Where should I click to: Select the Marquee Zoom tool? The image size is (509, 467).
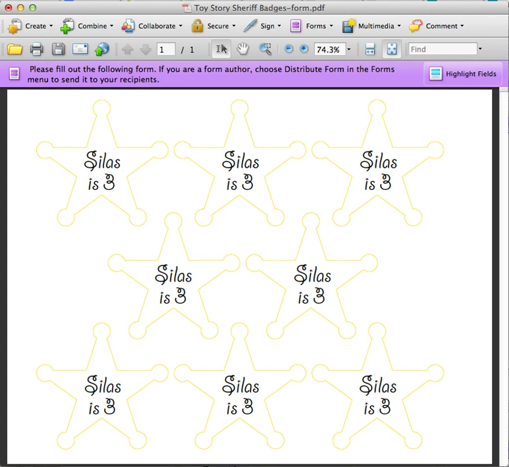pyautogui.click(x=265, y=49)
